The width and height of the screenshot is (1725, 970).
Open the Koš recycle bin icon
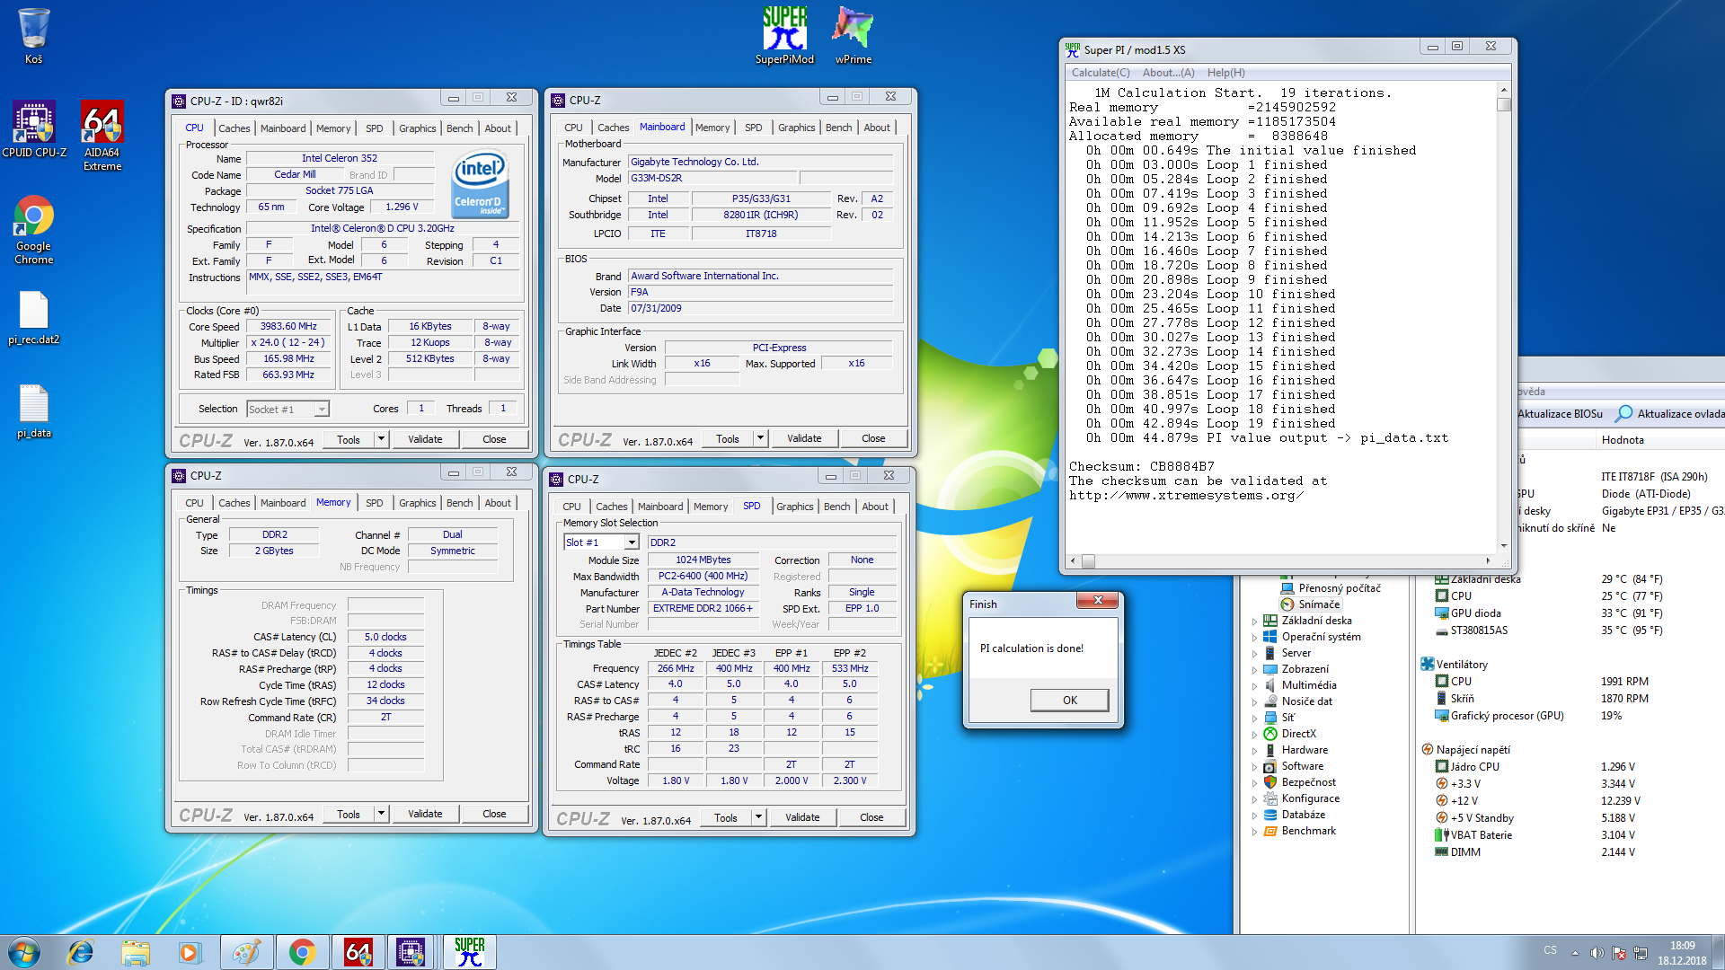click(x=33, y=36)
